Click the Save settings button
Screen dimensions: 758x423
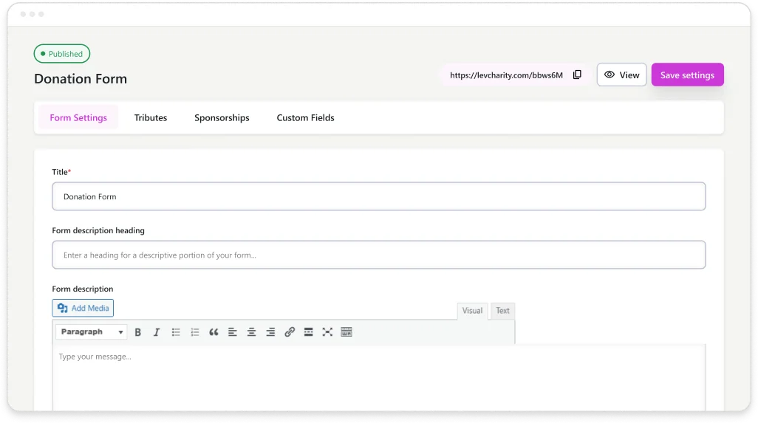[687, 75]
